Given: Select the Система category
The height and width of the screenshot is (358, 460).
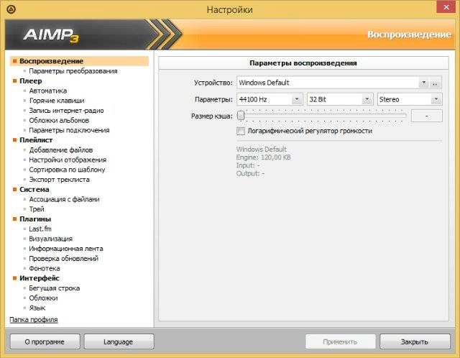Looking at the screenshot, I should pyautogui.click(x=34, y=189).
